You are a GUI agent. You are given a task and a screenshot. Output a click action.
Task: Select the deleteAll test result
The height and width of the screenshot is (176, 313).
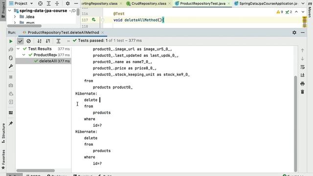[44, 61]
